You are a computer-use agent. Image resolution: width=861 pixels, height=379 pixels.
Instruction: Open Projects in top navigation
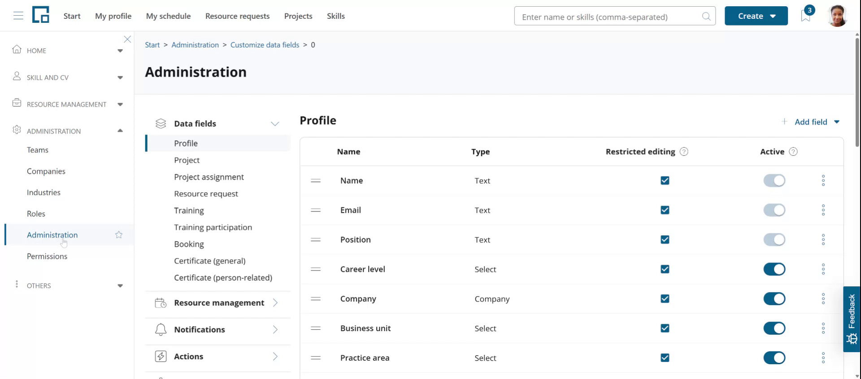(x=298, y=16)
